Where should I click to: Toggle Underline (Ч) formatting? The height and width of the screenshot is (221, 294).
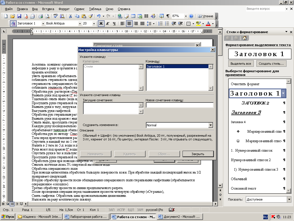tap(114, 24)
